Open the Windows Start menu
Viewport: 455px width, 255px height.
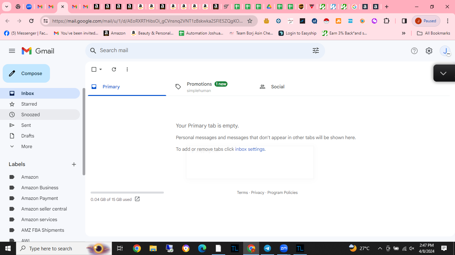click(8, 248)
